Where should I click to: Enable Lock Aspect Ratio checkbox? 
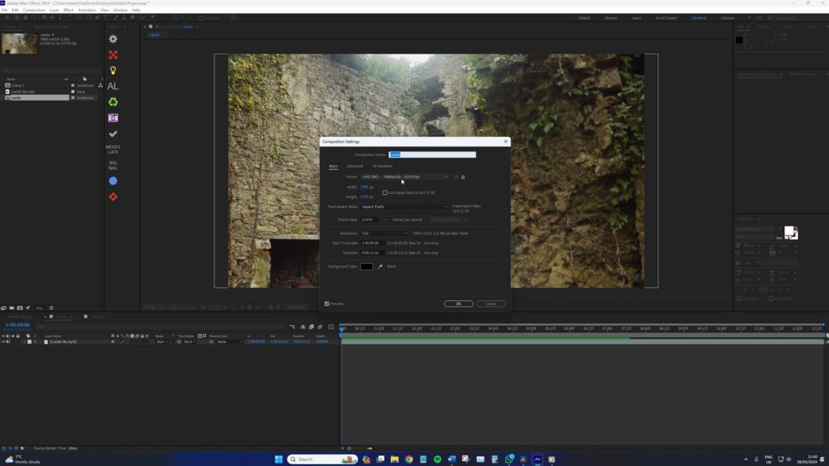pyautogui.click(x=385, y=193)
